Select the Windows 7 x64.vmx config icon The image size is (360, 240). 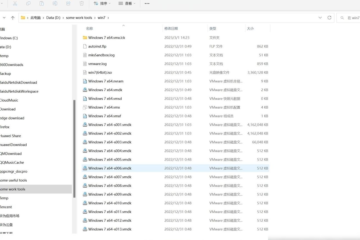coord(85,107)
